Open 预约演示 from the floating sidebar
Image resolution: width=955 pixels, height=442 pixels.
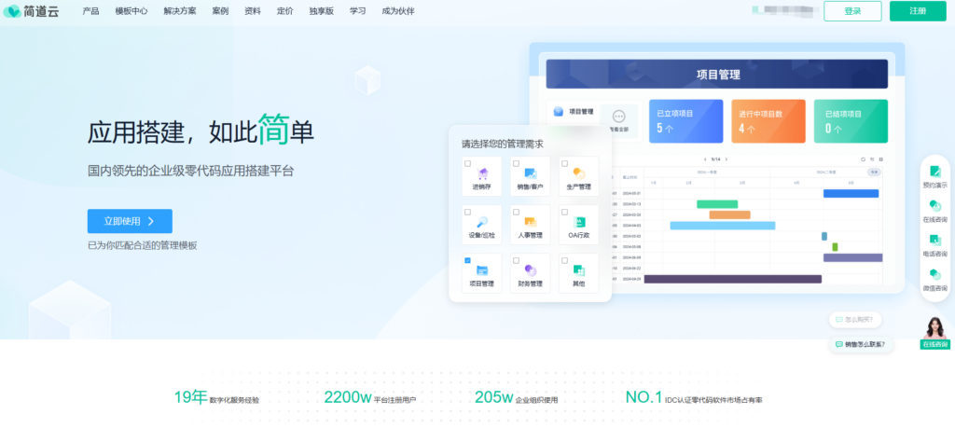click(934, 172)
